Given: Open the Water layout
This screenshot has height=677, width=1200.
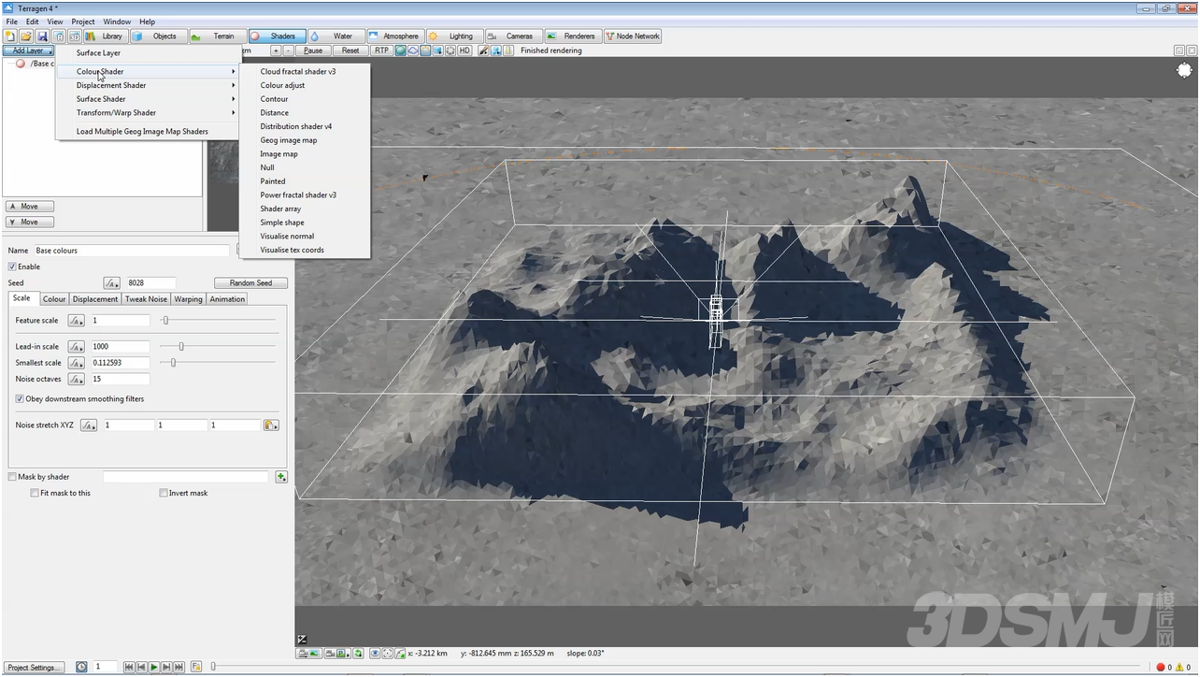Looking at the screenshot, I should pyautogui.click(x=336, y=36).
